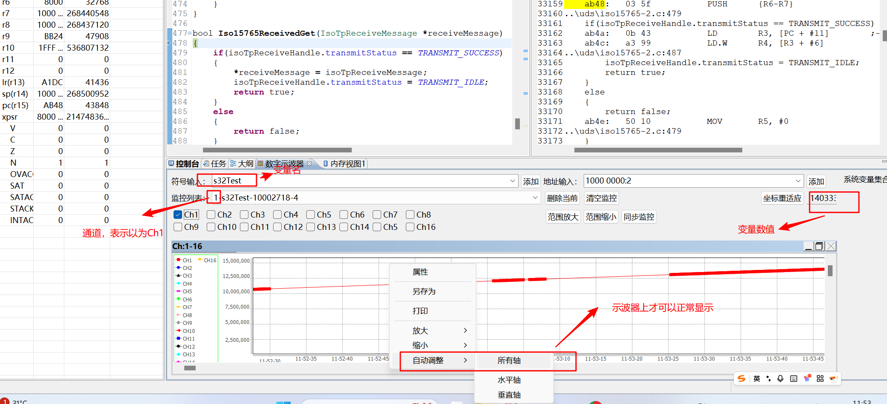Viewport: 887px width, 404px height.
Task: Expand the 监控列表 monitor list dropdown arrow
Action: coord(535,198)
